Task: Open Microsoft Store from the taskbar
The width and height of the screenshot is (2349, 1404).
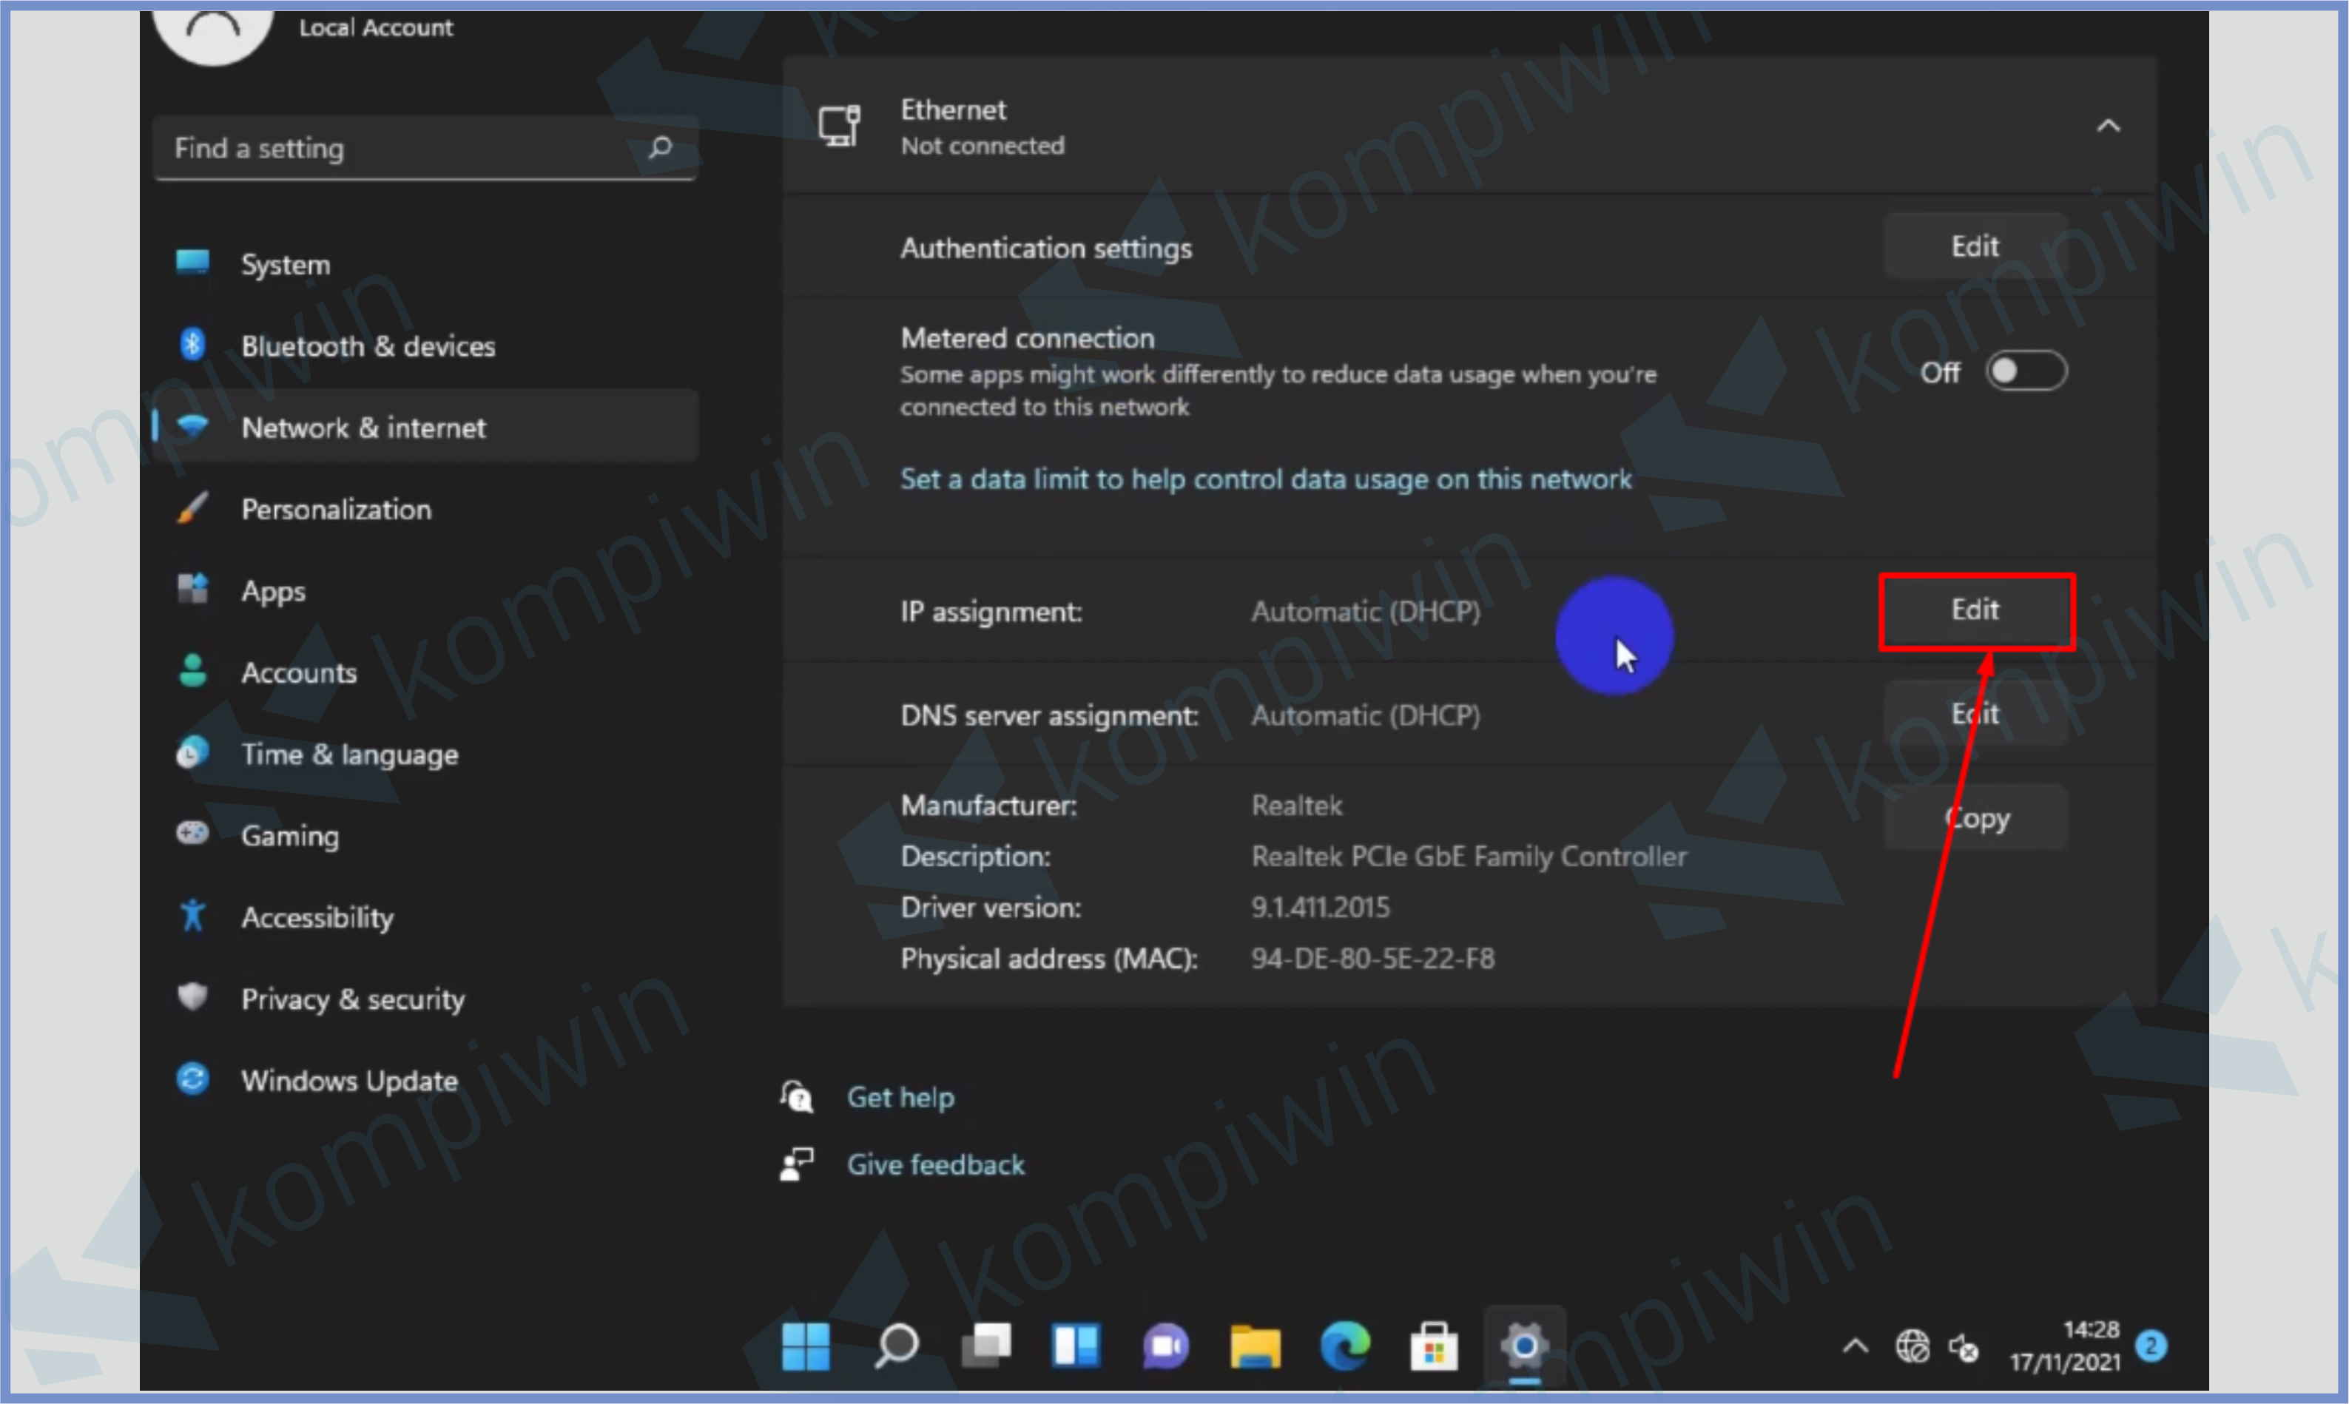Action: (x=1433, y=1346)
